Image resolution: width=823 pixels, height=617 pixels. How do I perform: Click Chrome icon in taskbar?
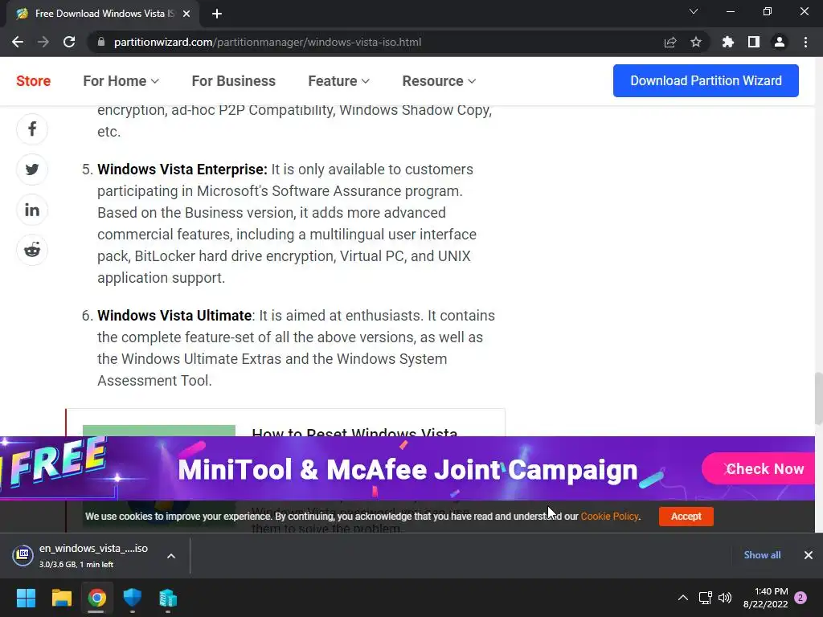tap(97, 598)
